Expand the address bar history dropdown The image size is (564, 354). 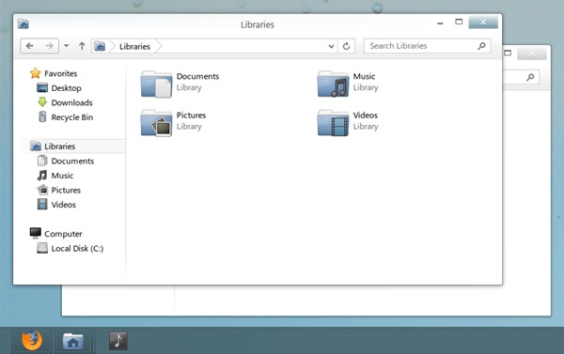click(x=331, y=46)
